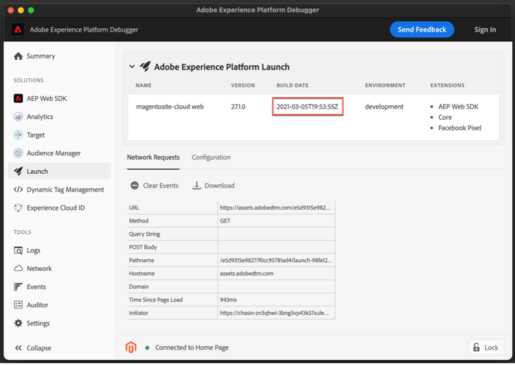Open the Auditor tool

tap(38, 305)
